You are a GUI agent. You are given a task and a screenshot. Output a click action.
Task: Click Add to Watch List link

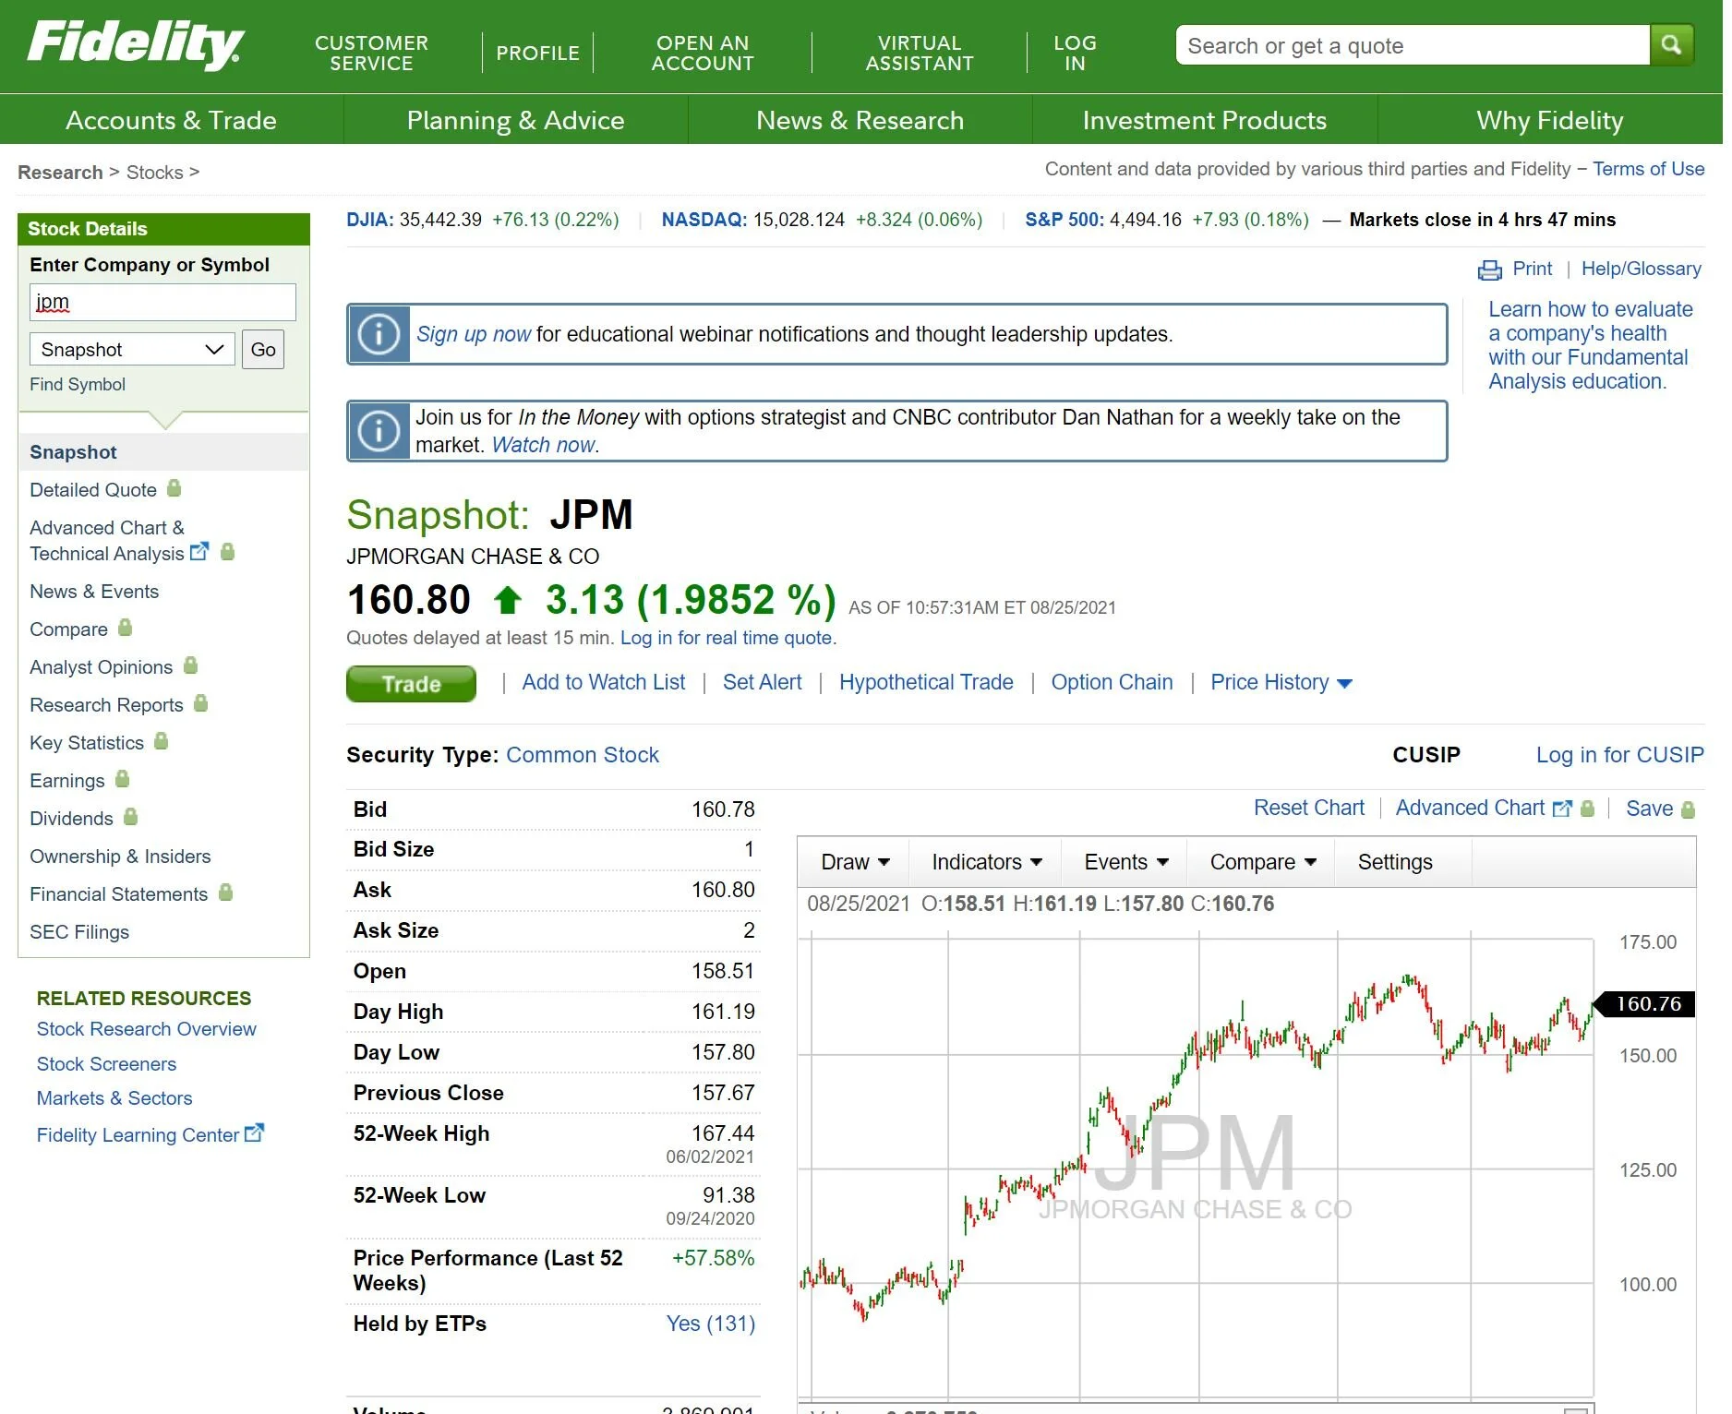click(x=603, y=682)
